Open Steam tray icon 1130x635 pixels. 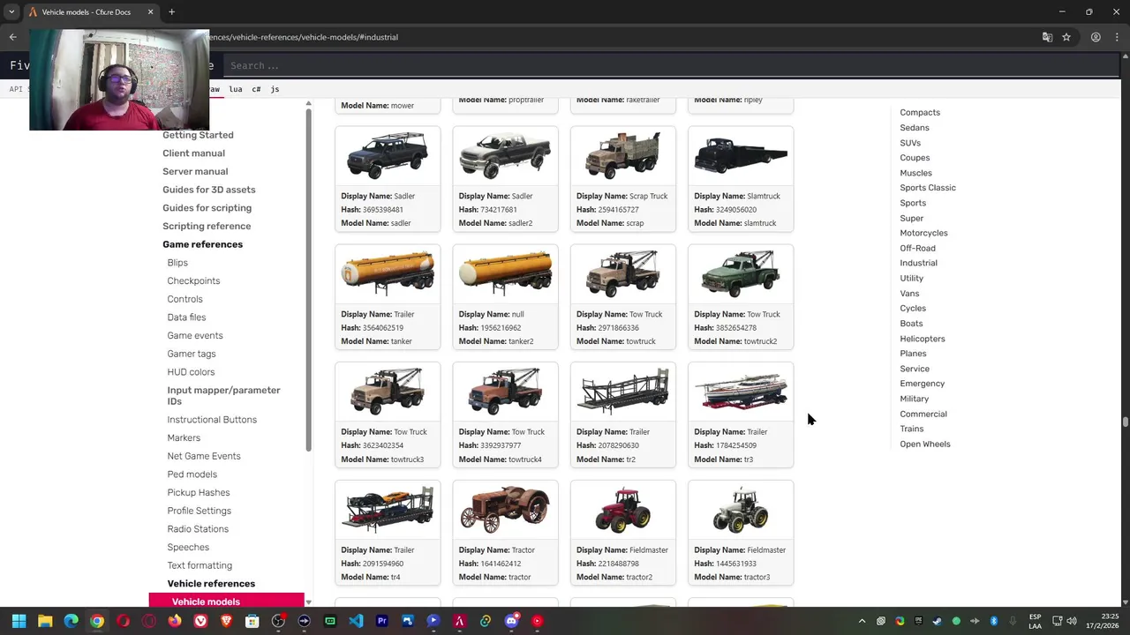point(937,621)
